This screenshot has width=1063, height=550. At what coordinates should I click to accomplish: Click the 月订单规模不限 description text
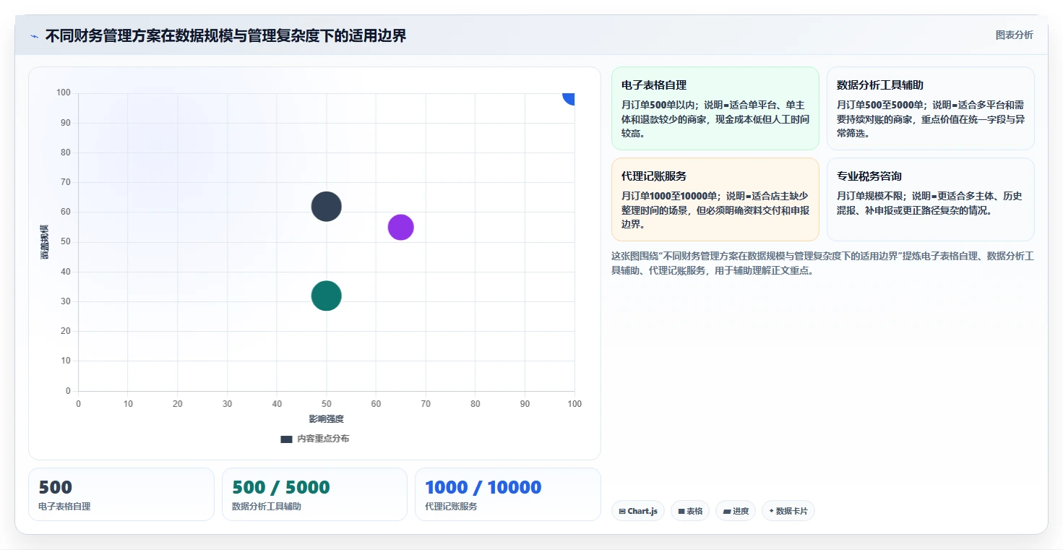click(929, 203)
